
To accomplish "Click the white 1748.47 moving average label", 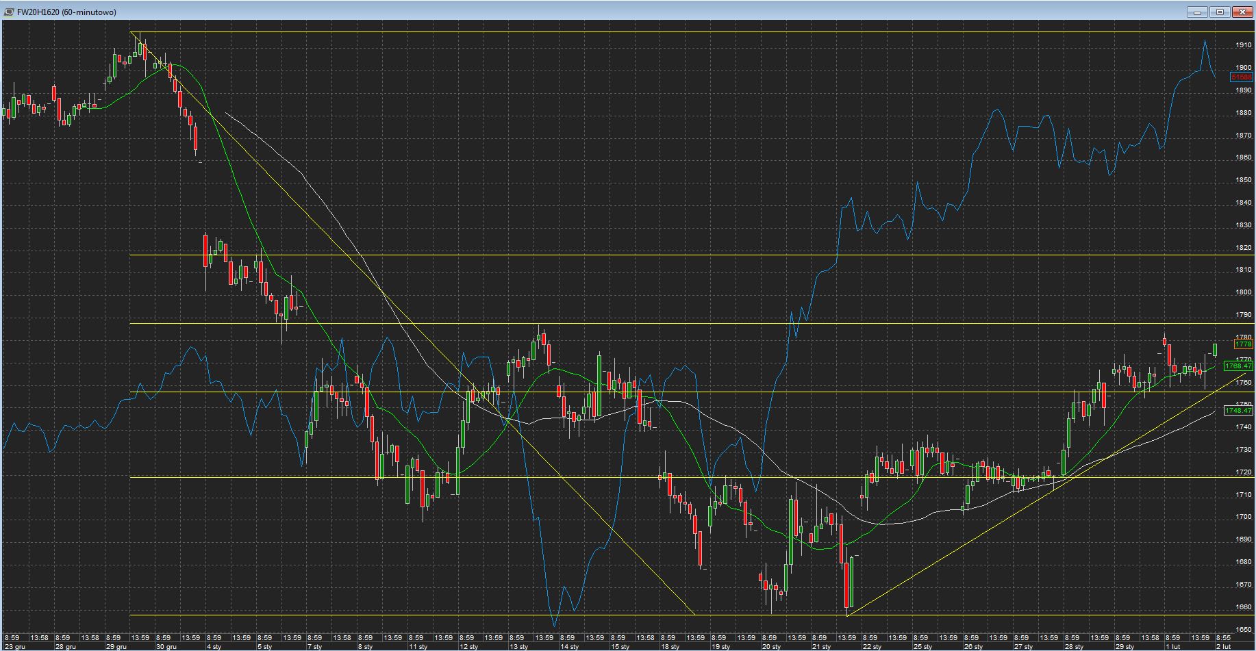I will tap(1238, 411).
